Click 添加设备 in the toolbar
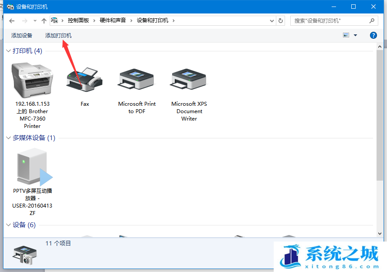The width and height of the screenshot is (387, 272). click(x=22, y=36)
